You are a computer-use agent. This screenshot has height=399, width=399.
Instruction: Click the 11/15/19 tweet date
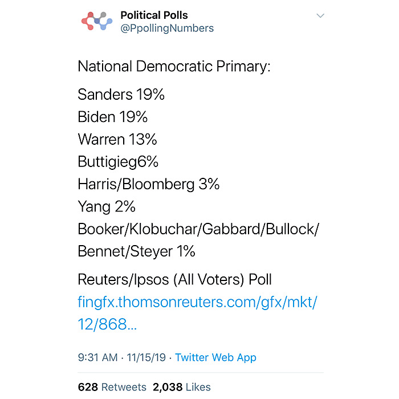[146, 357]
